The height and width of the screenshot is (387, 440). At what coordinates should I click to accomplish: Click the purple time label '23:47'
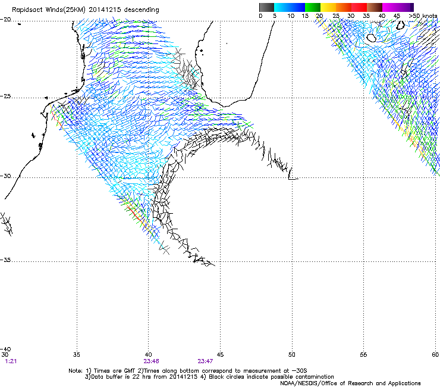point(205,361)
